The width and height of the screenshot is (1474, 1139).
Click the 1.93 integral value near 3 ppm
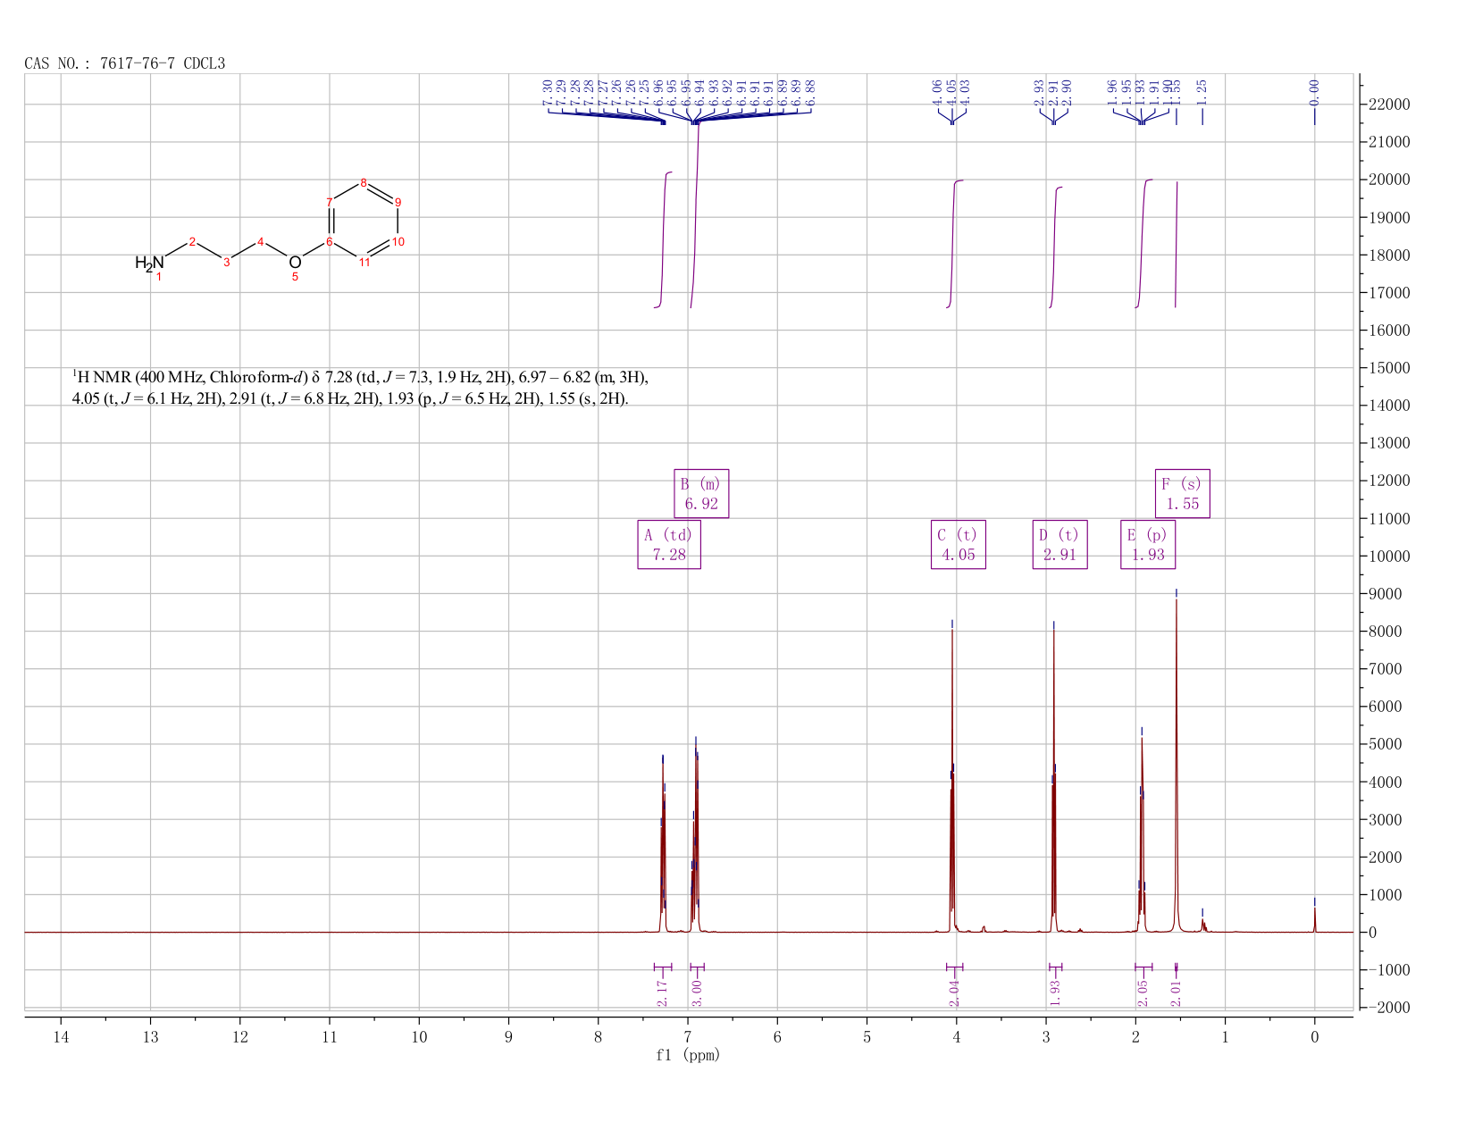click(1055, 992)
